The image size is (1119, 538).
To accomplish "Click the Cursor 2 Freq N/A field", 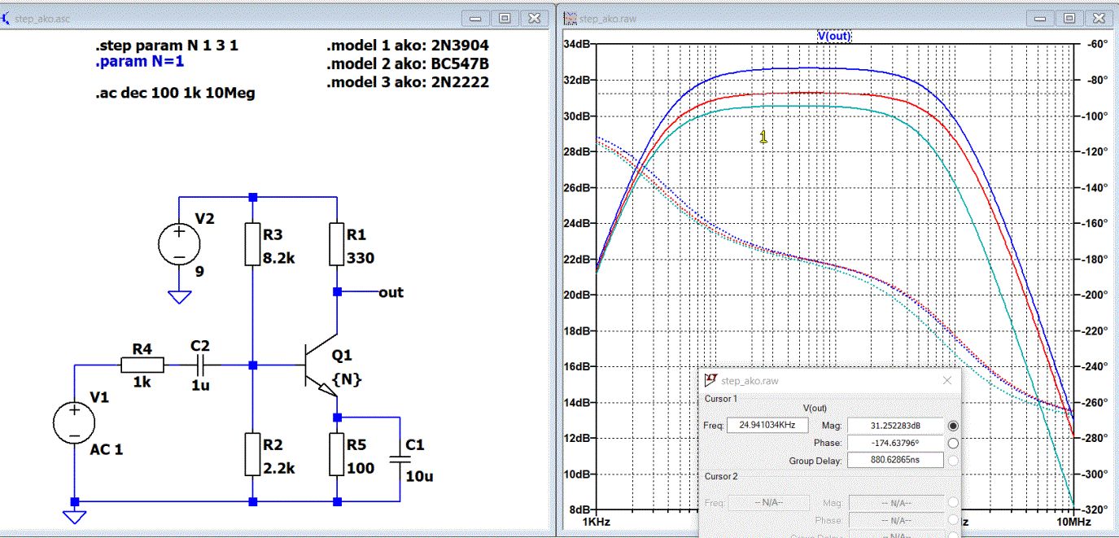I will pyautogui.click(x=767, y=503).
